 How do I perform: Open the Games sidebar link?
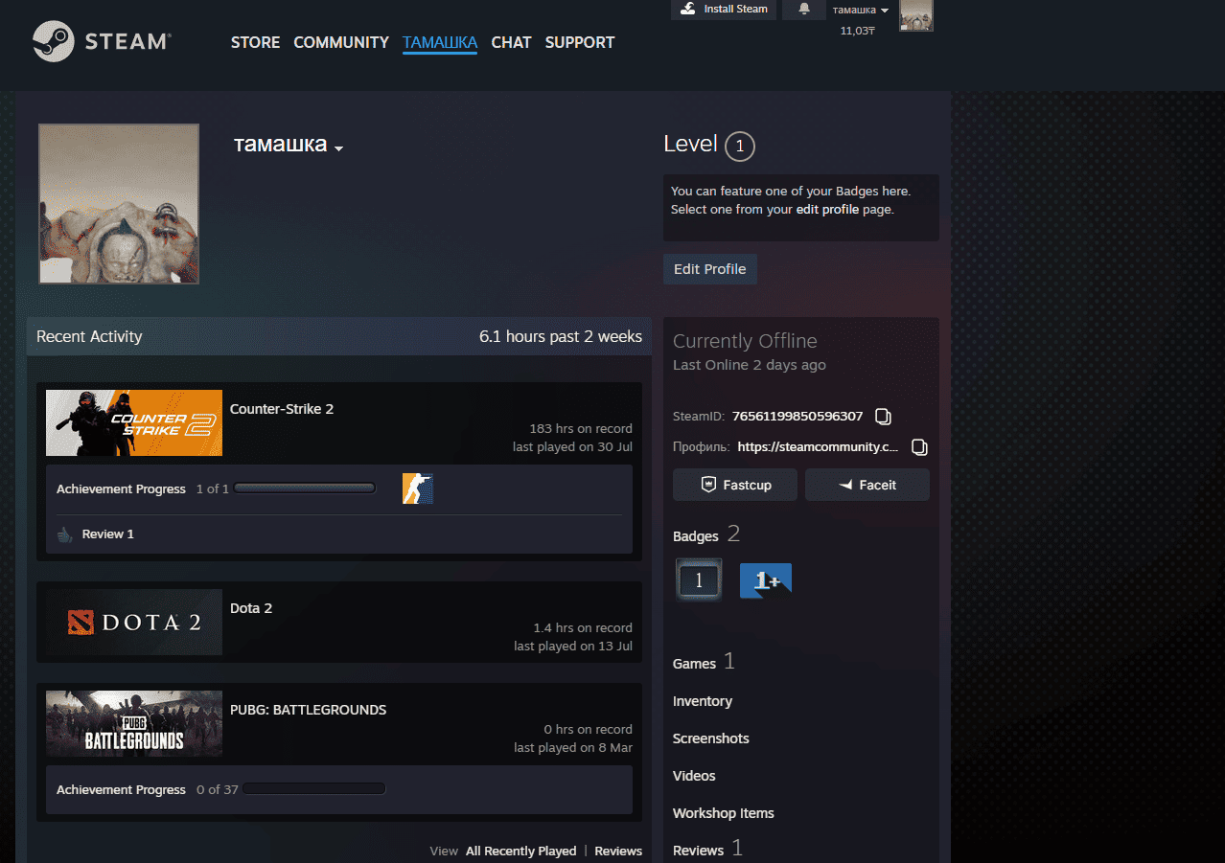point(694,664)
